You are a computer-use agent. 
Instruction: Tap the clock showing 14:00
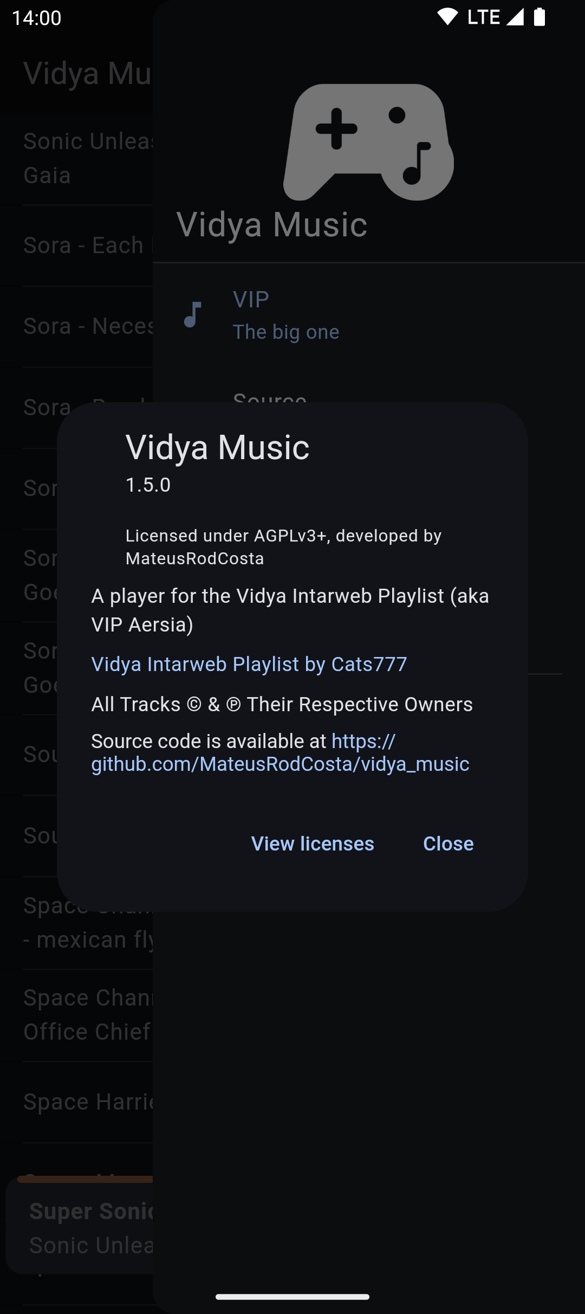37,18
